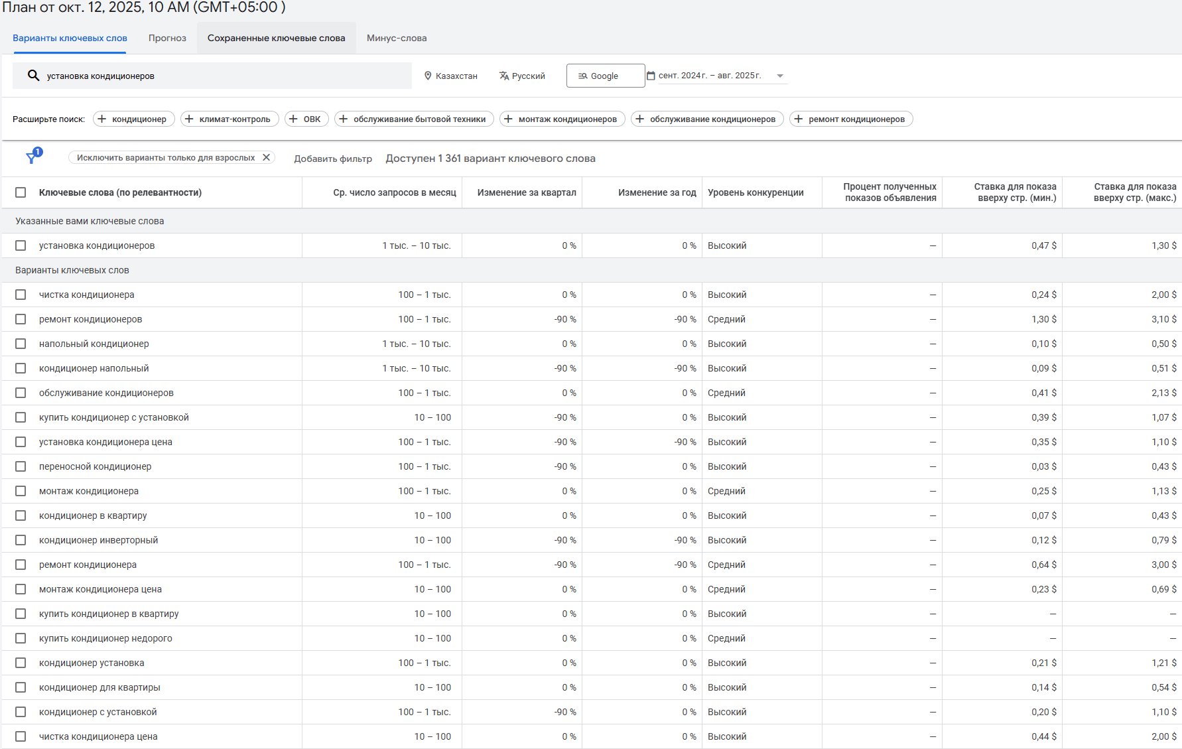This screenshot has width=1182, height=749.
Task: Switch to the Прогноз tab
Action: 167,38
